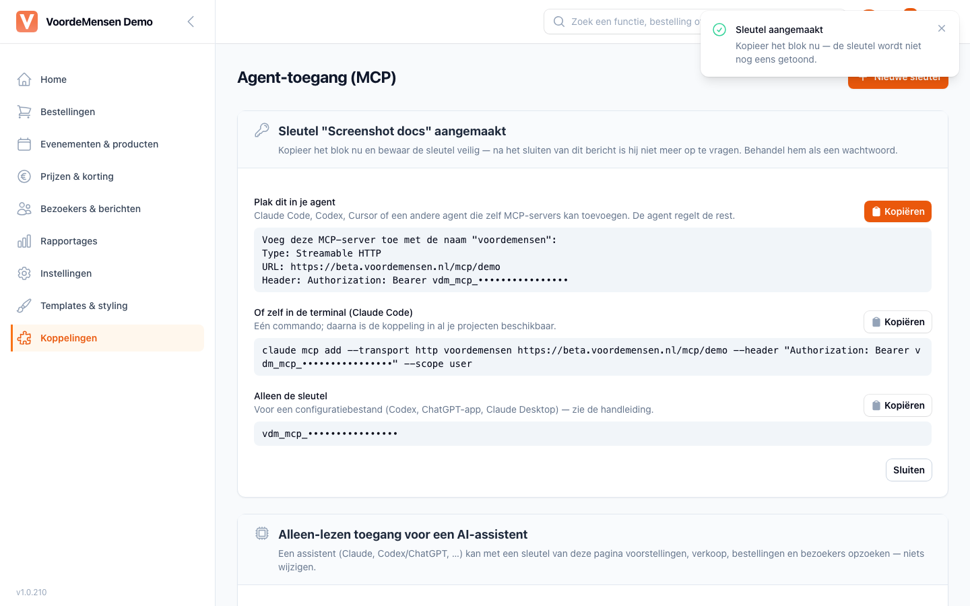The image size is (970, 606).
Task: Copy the Claude Code terminal command
Action: point(898,322)
